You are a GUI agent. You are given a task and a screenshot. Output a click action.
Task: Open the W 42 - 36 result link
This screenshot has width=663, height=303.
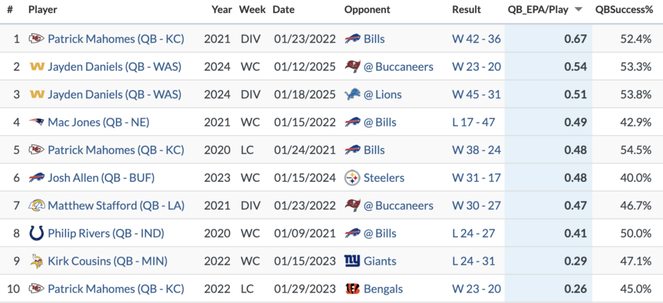476,39
